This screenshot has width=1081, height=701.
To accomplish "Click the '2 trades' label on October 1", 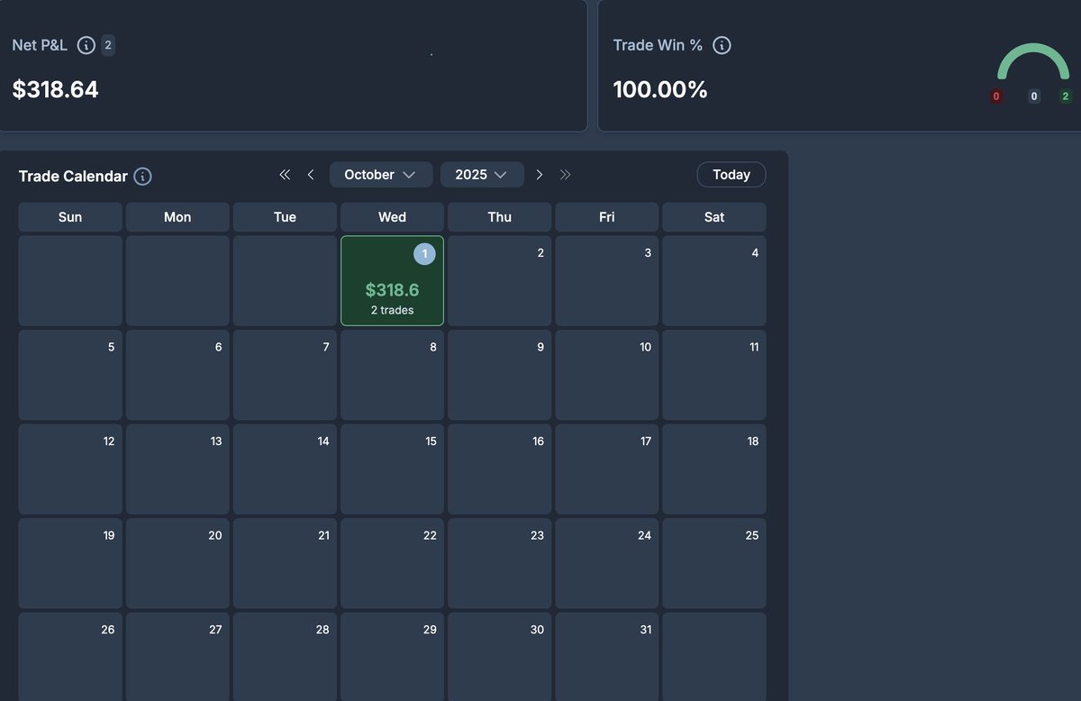I will point(392,310).
